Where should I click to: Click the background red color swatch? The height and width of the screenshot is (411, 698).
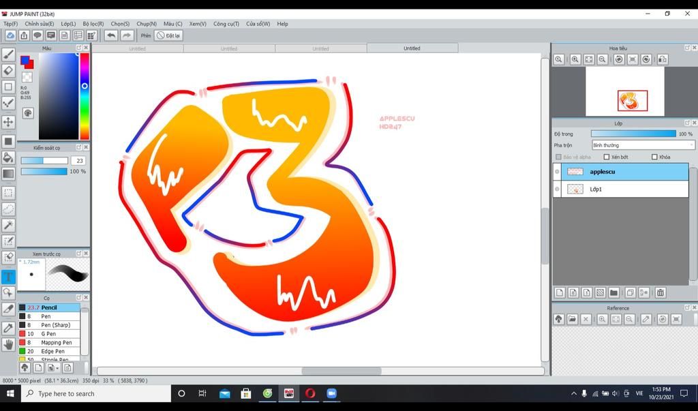(x=31, y=65)
